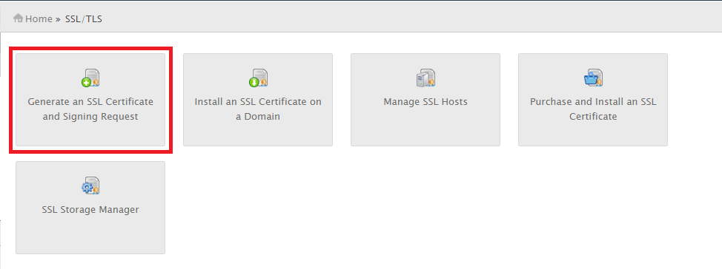Open Purchase and Install an SSL Certificate

593,100
